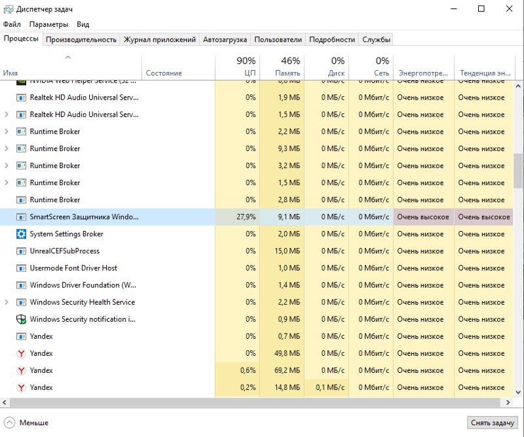Collapse view with the Меньше arrow
524x437 pixels.
click(9, 423)
